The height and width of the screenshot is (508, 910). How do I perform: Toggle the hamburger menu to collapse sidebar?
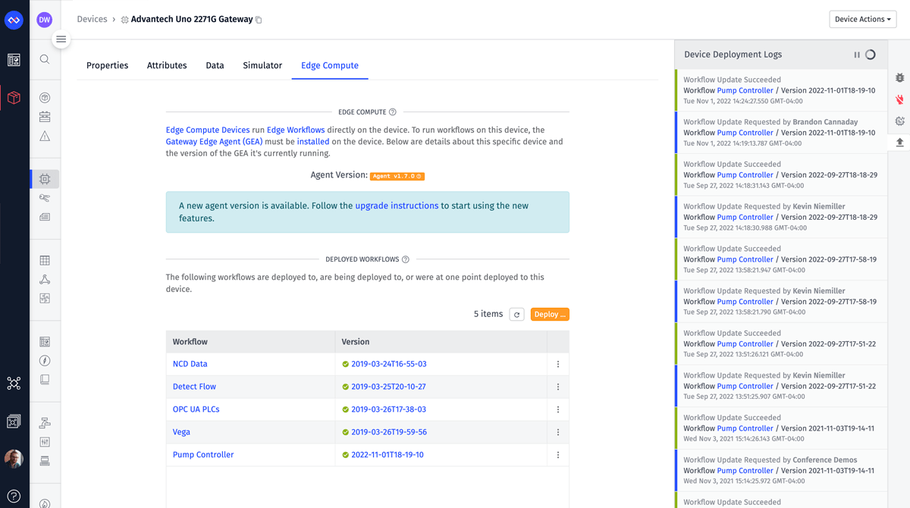(x=61, y=39)
